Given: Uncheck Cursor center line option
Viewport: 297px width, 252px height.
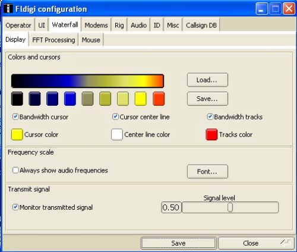Looking at the screenshot, I should [115, 116].
